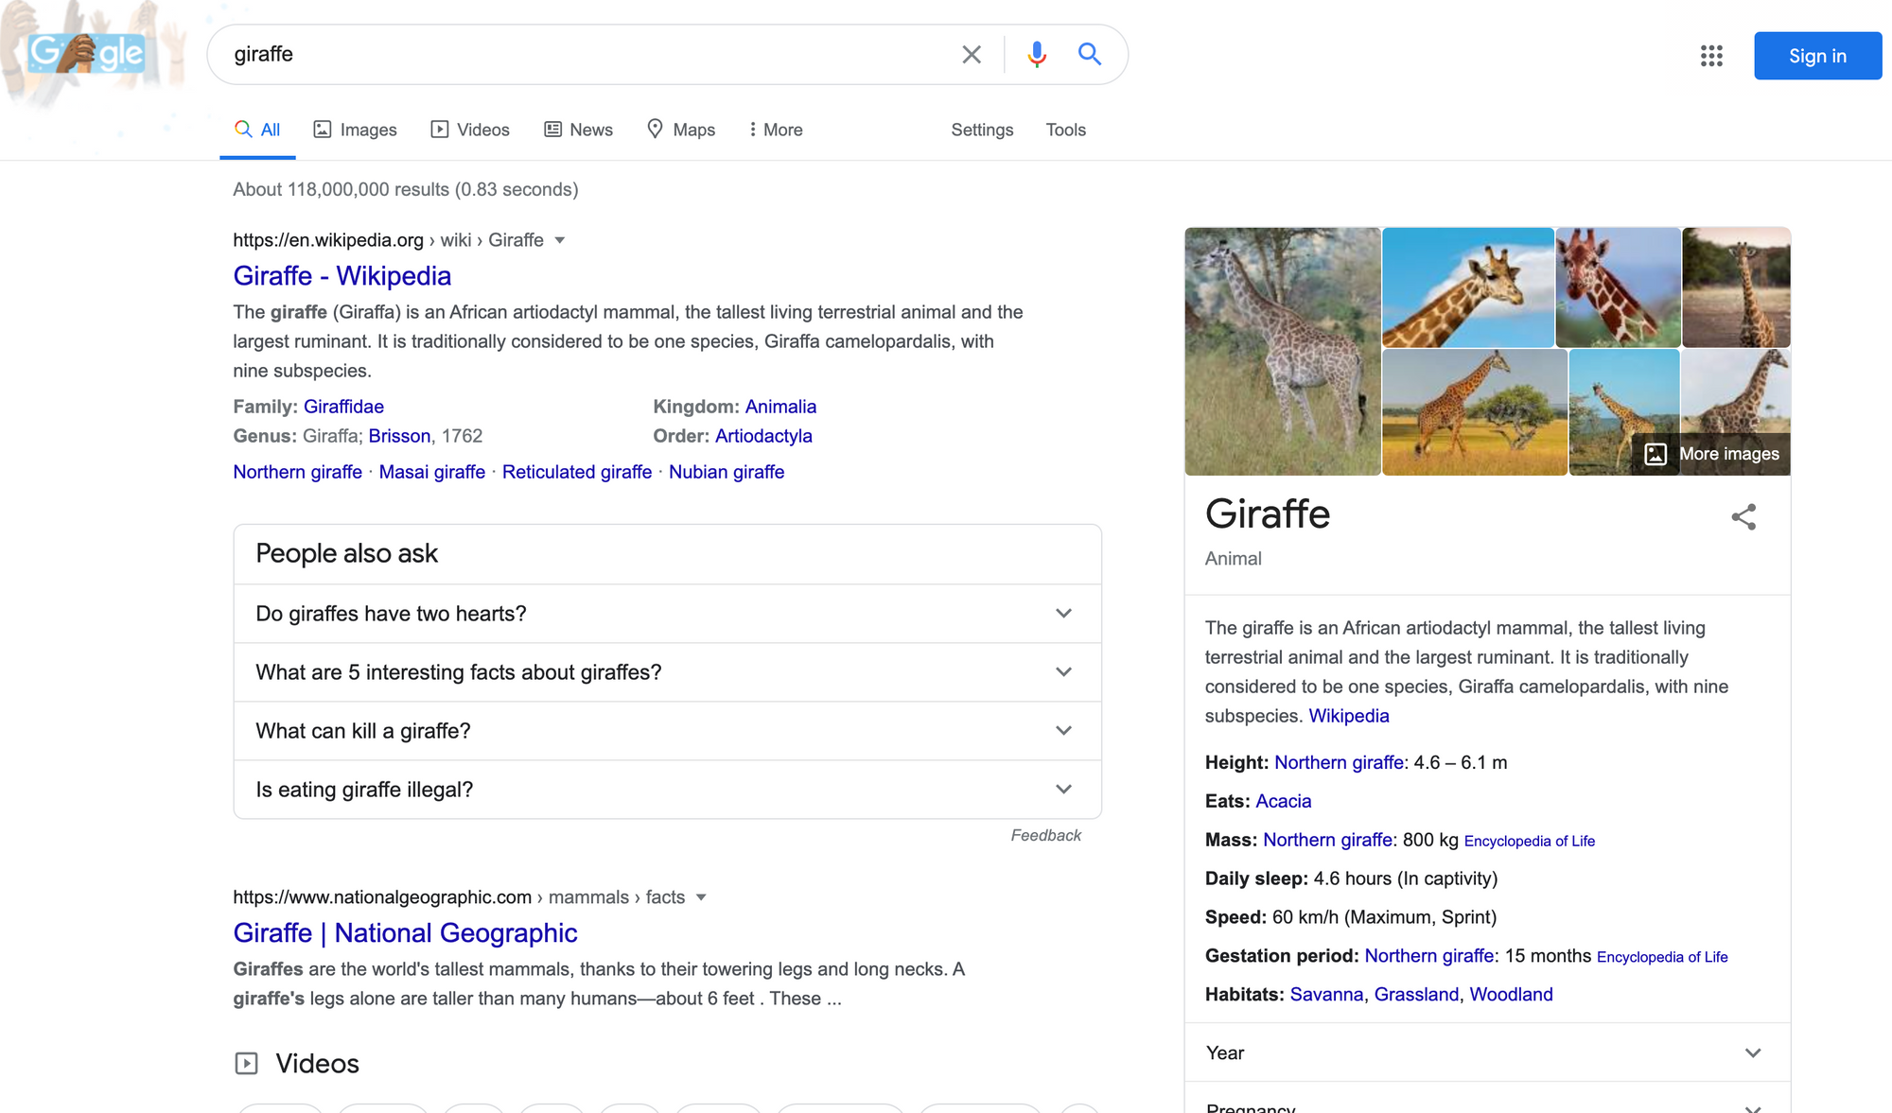Select the All results tab
Screen dimensions: 1892x1113
pos(257,130)
